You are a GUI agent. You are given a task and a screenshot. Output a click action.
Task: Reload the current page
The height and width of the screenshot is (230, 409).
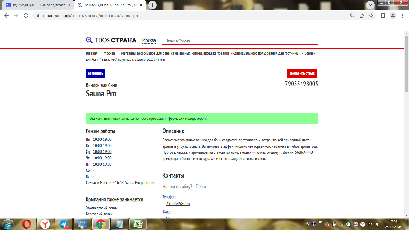tap(26, 16)
